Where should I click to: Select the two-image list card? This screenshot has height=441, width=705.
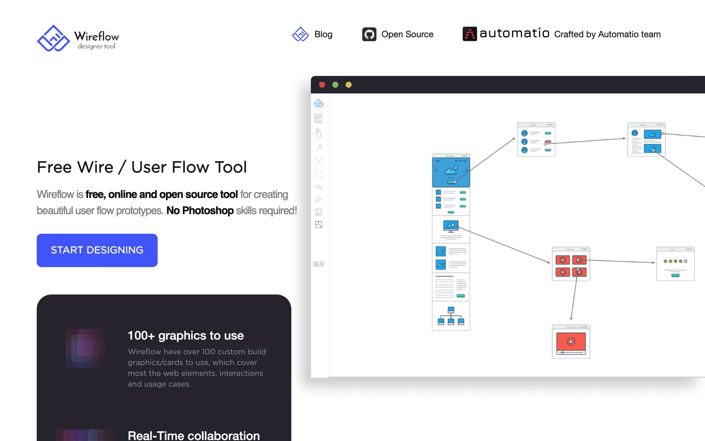click(451, 258)
